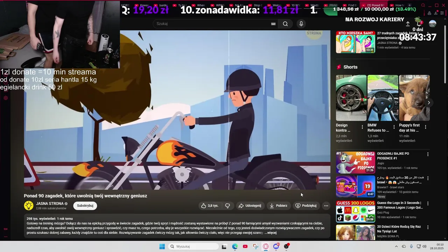Click the video title text
448x252 pixels.
[85, 196]
